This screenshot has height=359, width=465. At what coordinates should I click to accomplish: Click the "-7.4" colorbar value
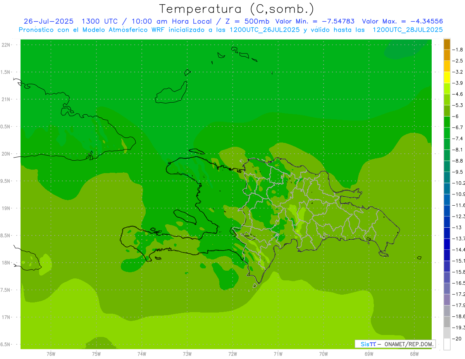[457, 138]
